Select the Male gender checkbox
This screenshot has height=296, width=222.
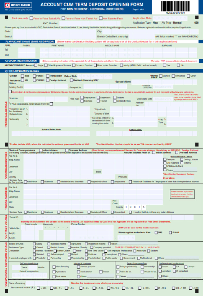[23, 76]
